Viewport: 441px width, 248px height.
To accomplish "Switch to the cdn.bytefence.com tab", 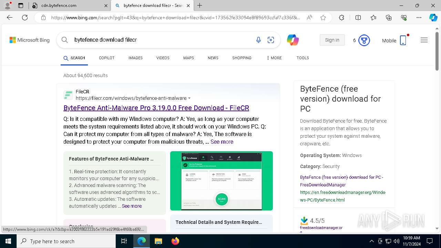I will [70, 6].
